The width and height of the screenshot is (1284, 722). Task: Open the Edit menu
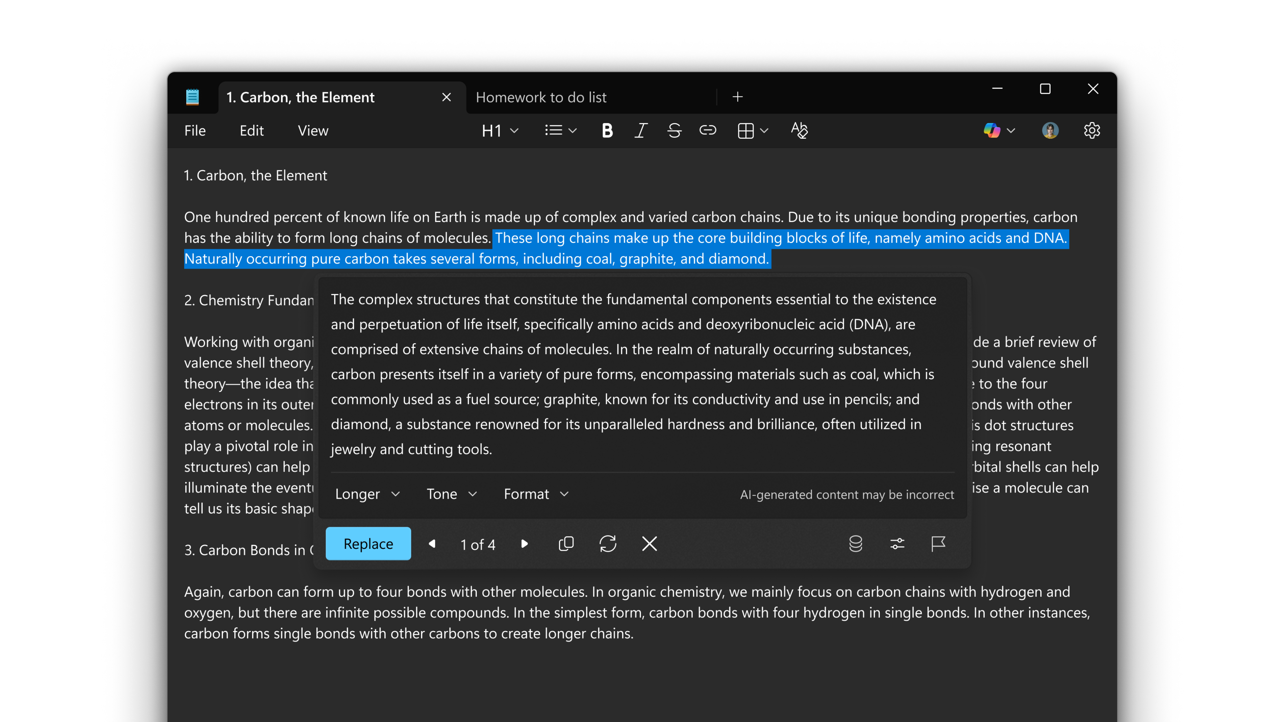pos(251,131)
